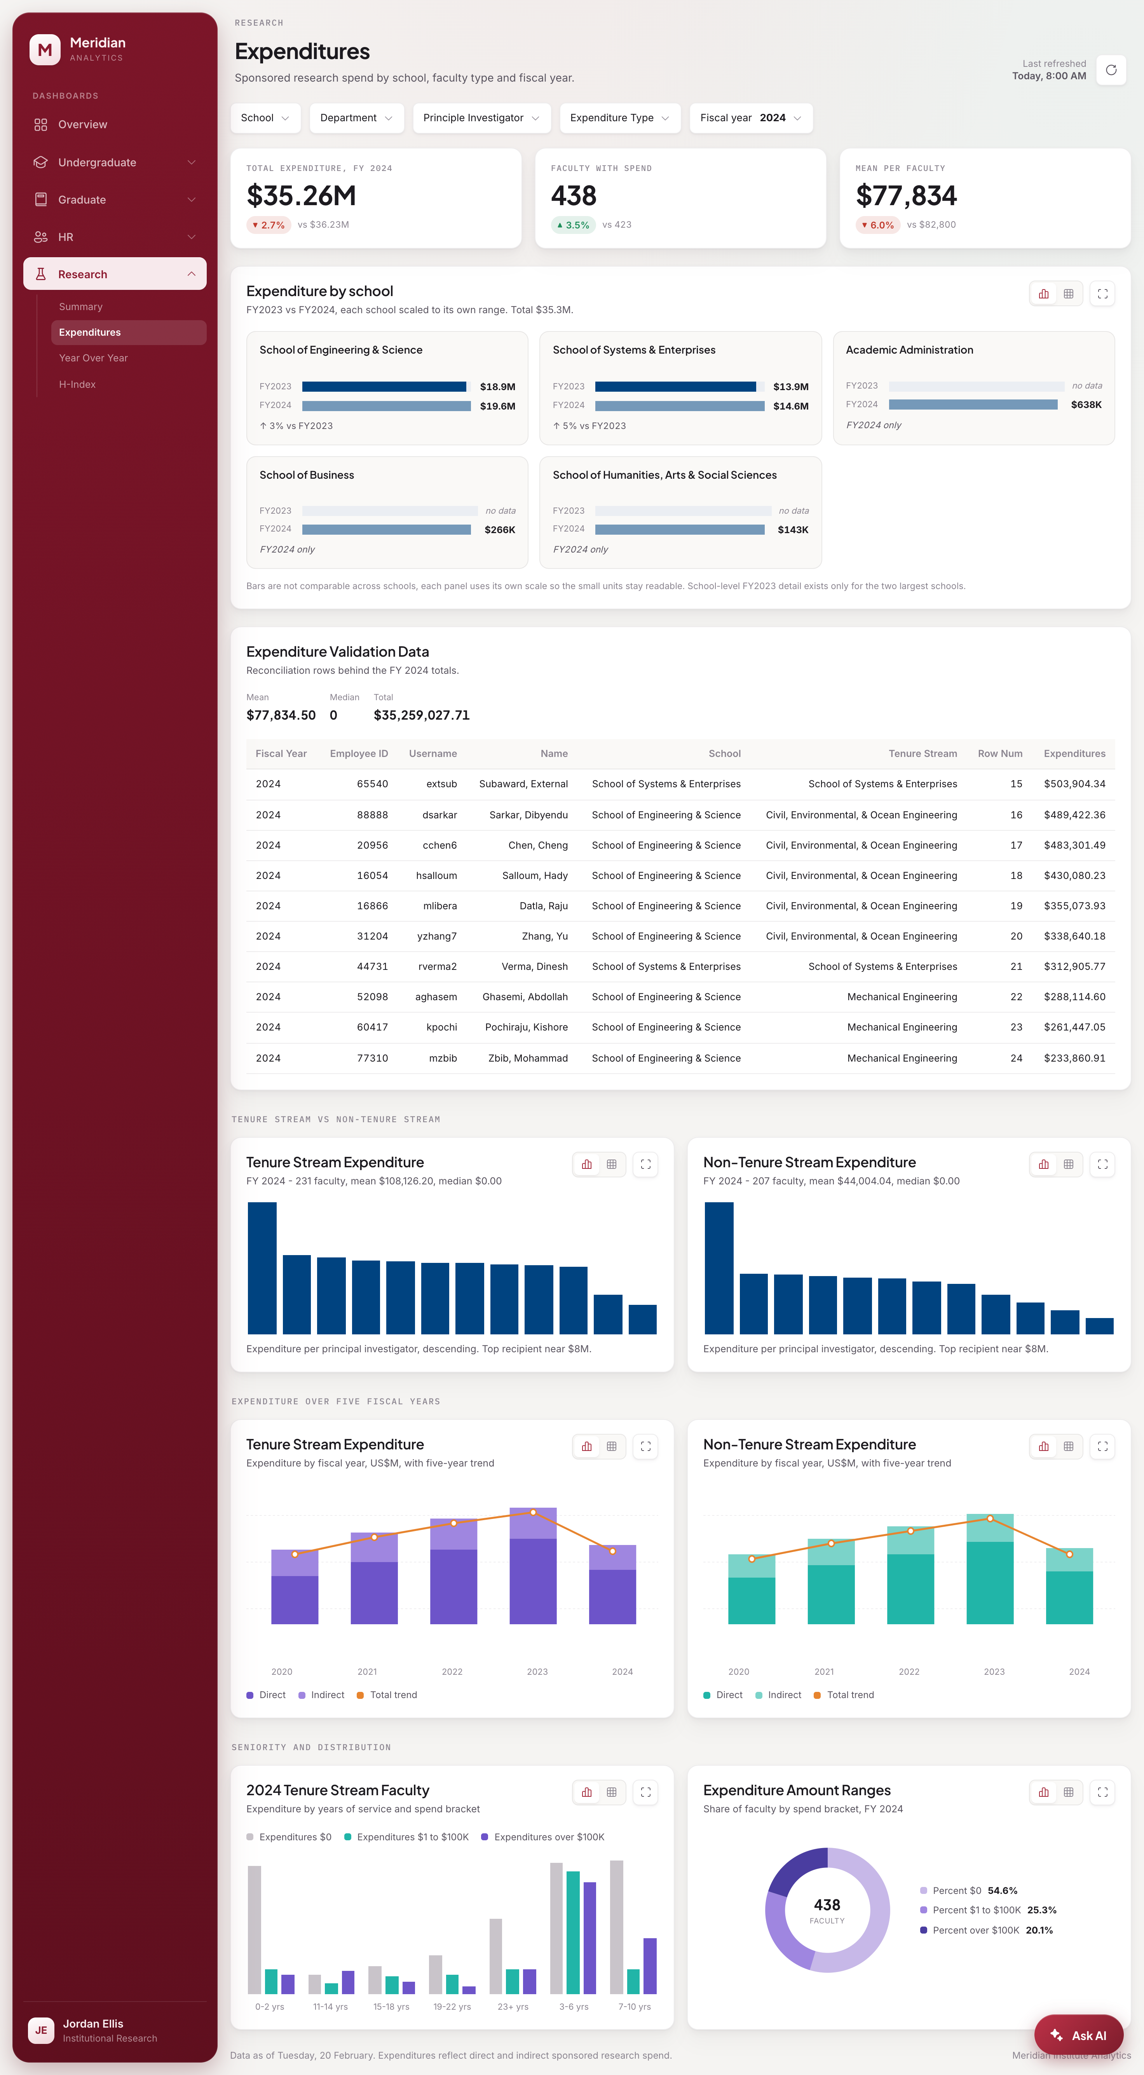Go to the H-Index page
The width and height of the screenshot is (1144, 2075).
(x=77, y=384)
